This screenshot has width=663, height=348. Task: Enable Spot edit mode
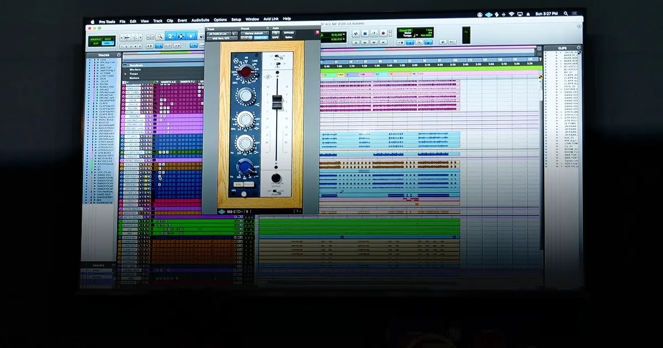click(x=108, y=39)
